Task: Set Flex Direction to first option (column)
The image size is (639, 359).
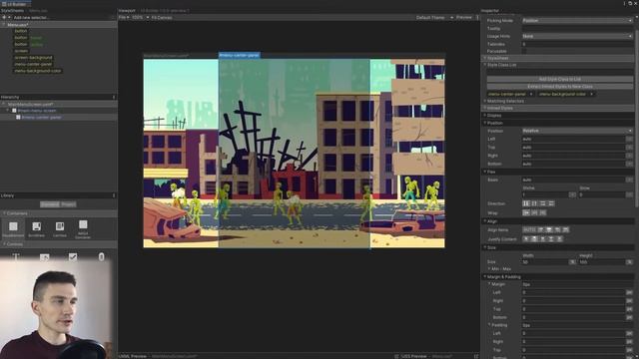Action: click(x=526, y=203)
